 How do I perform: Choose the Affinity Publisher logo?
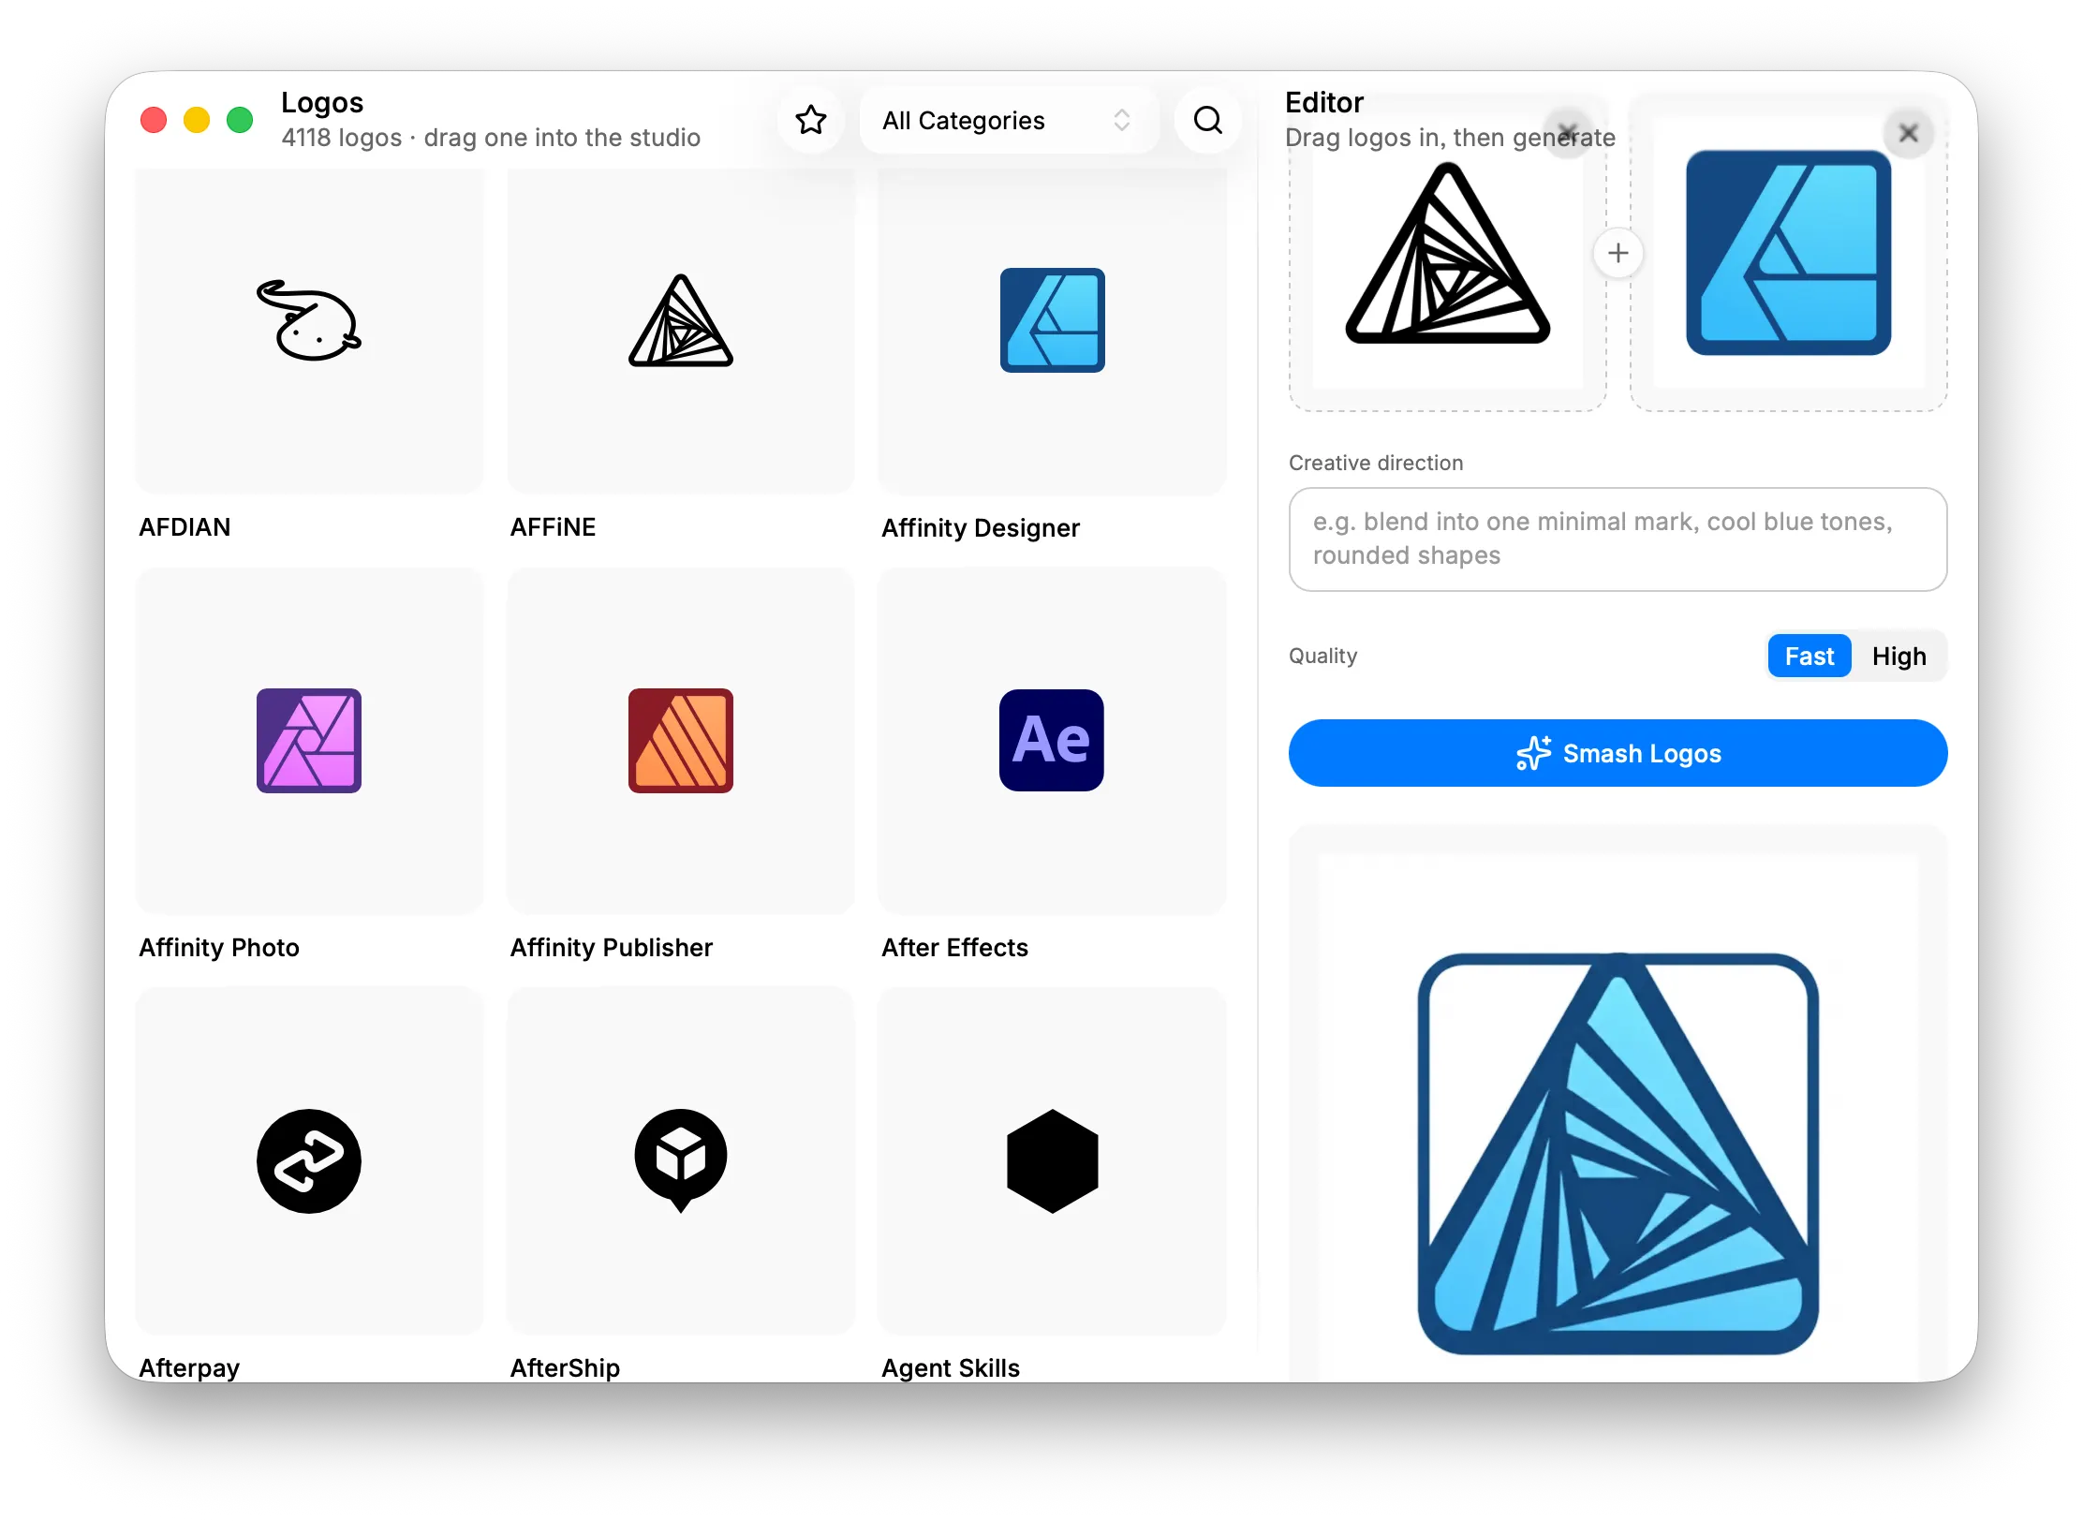click(x=681, y=741)
